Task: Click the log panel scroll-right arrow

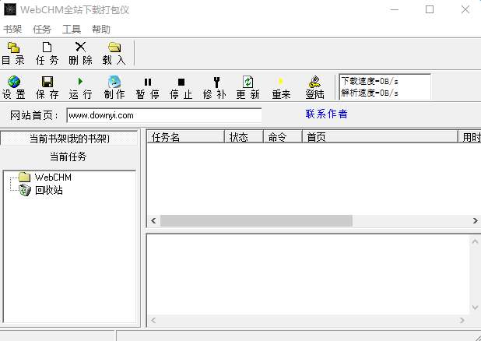Action: pyautogui.click(x=462, y=321)
